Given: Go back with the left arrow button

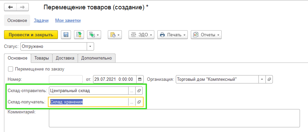Looking at the screenshot, I should (x=10, y=7).
